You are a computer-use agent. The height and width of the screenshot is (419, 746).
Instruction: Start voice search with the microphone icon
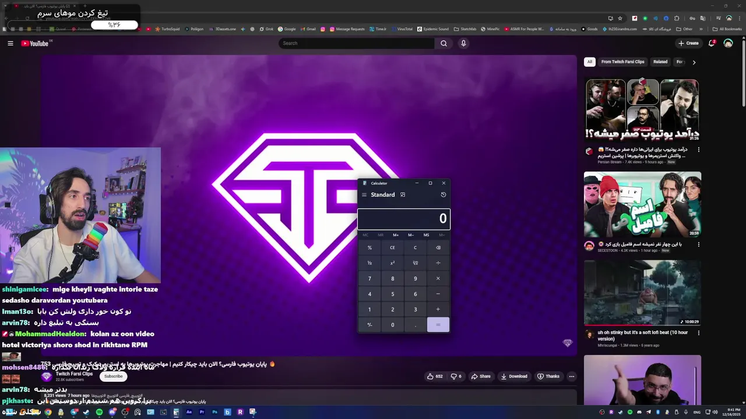click(463, 43)
